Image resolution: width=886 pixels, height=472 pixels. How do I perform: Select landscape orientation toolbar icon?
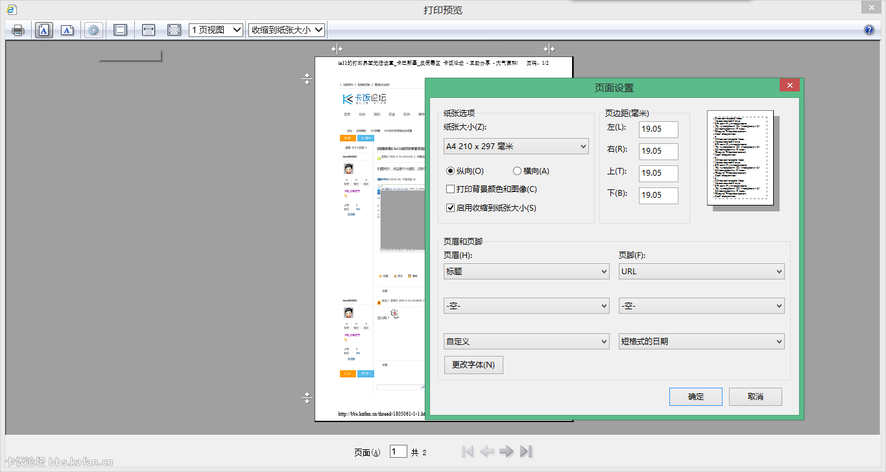click(67, 30)
